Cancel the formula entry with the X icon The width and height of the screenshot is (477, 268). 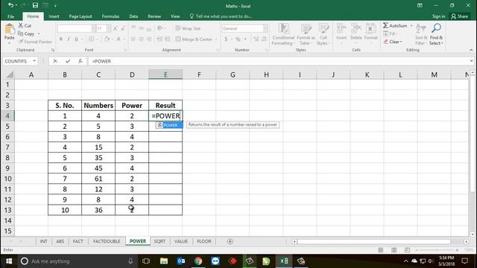tap(55, 61)
